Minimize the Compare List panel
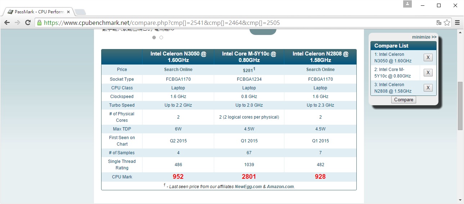The height and width of the screenshot is (204, 464). tap(424, 37)
